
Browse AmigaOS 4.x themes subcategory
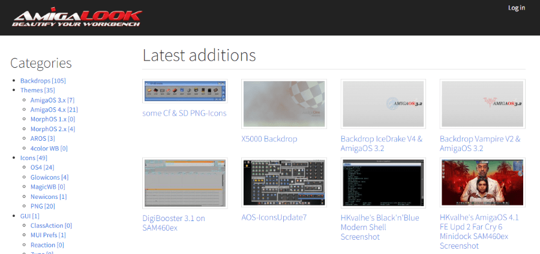click(x=54, y=110)
